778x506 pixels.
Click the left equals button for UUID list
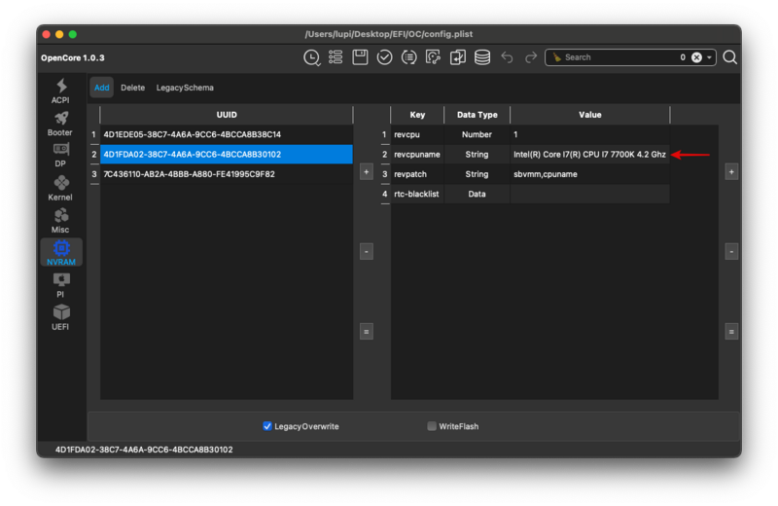[x=367, y=332]
